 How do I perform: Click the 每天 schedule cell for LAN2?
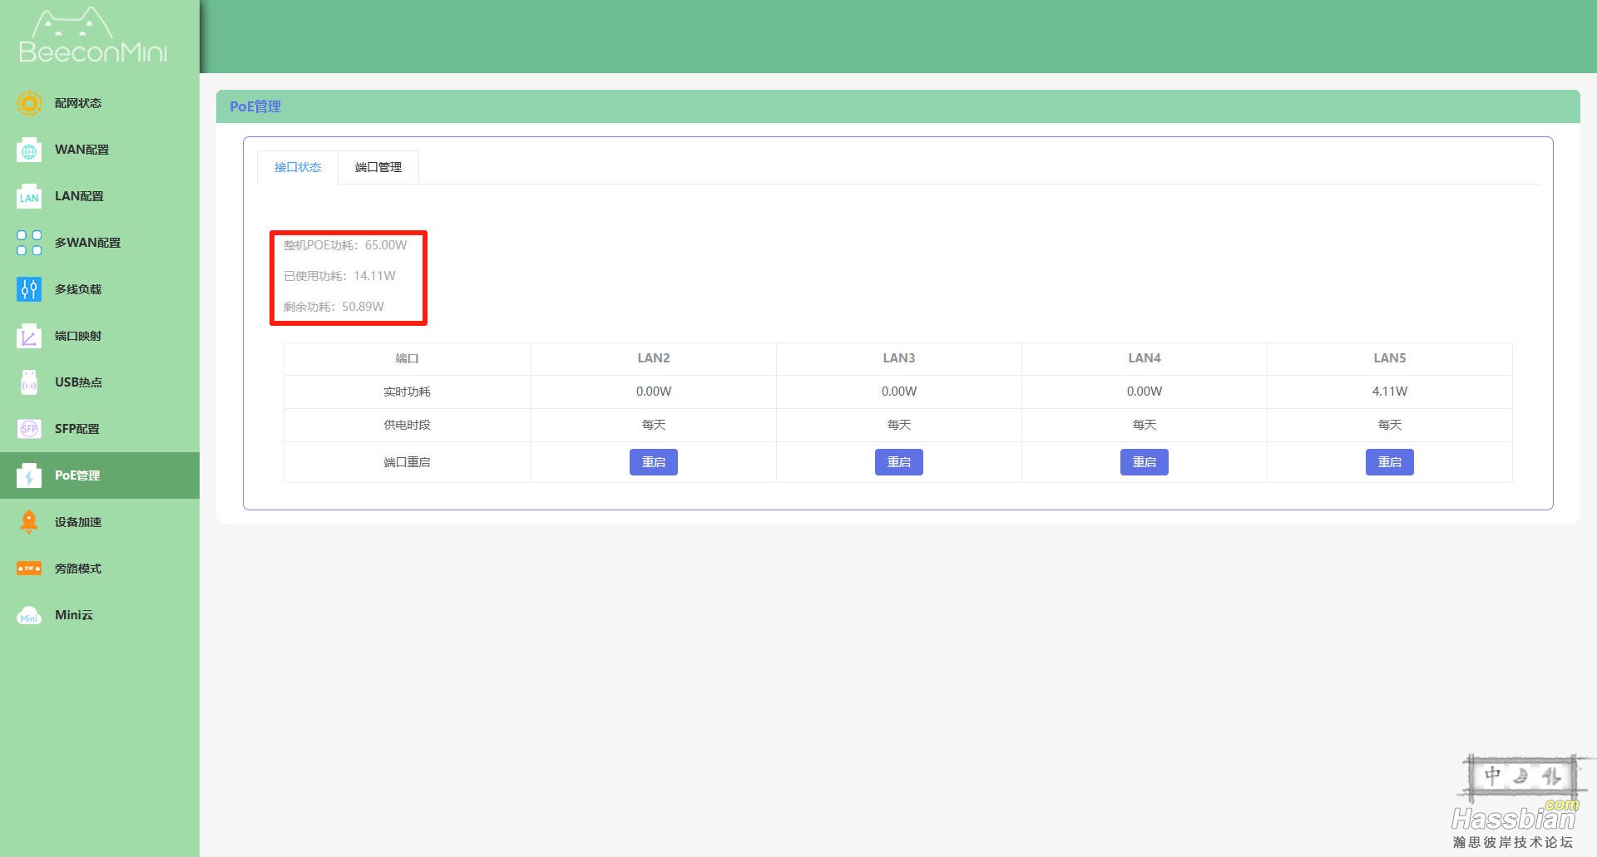point(654,425)
